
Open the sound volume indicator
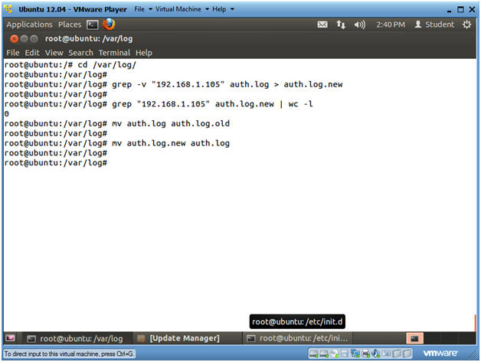(359, 24)
